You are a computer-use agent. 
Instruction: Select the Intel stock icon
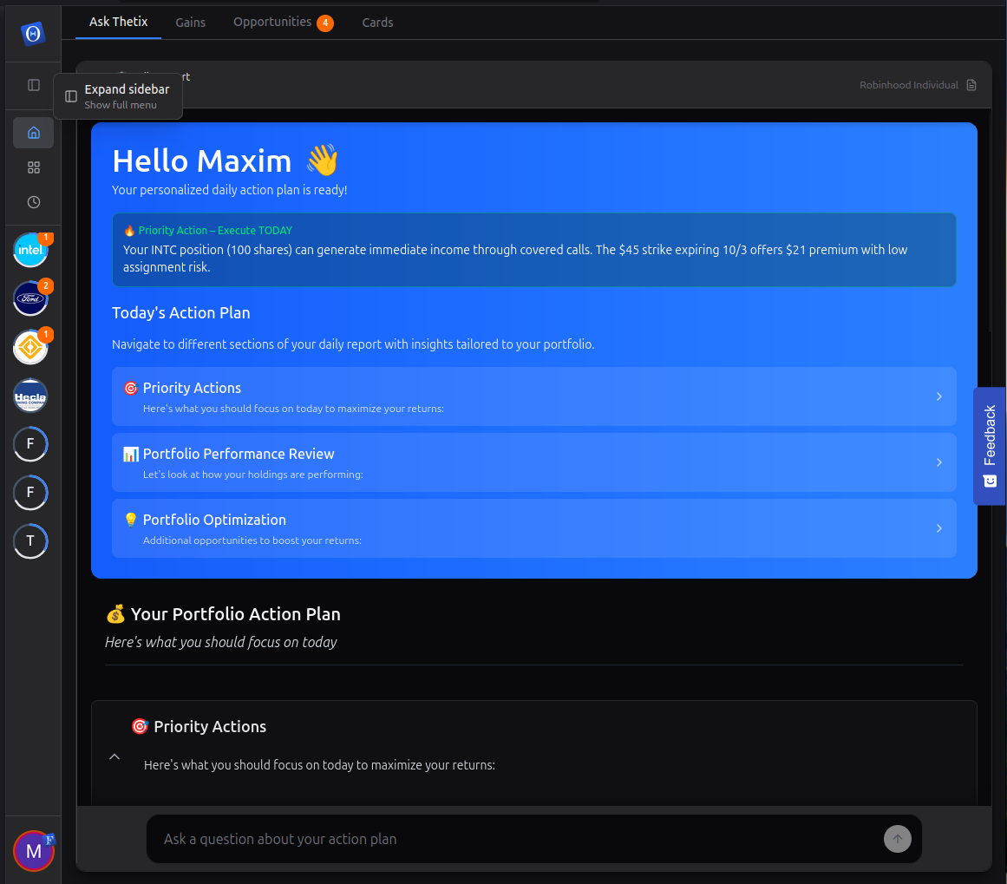pos(31,251)
